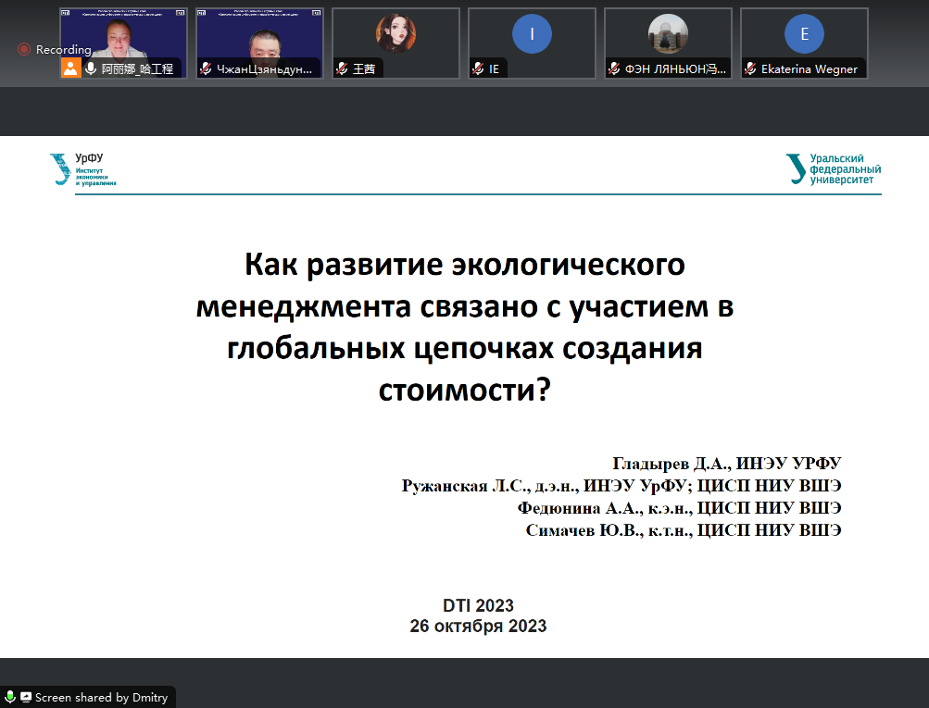Click the red Recording indicator icon

coord(24,49)
